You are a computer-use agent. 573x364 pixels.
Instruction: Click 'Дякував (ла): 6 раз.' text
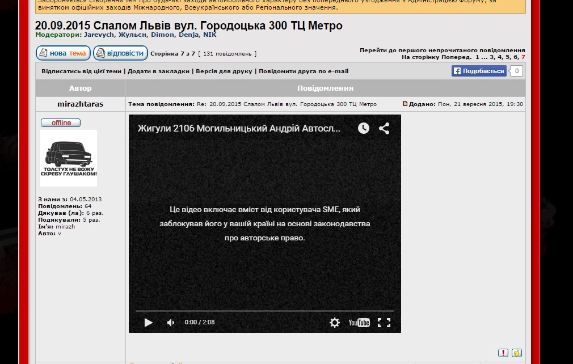click(x=71, y=213)
